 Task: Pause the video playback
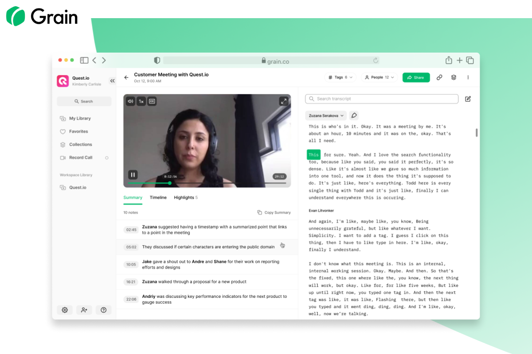[x=132, y=175]
